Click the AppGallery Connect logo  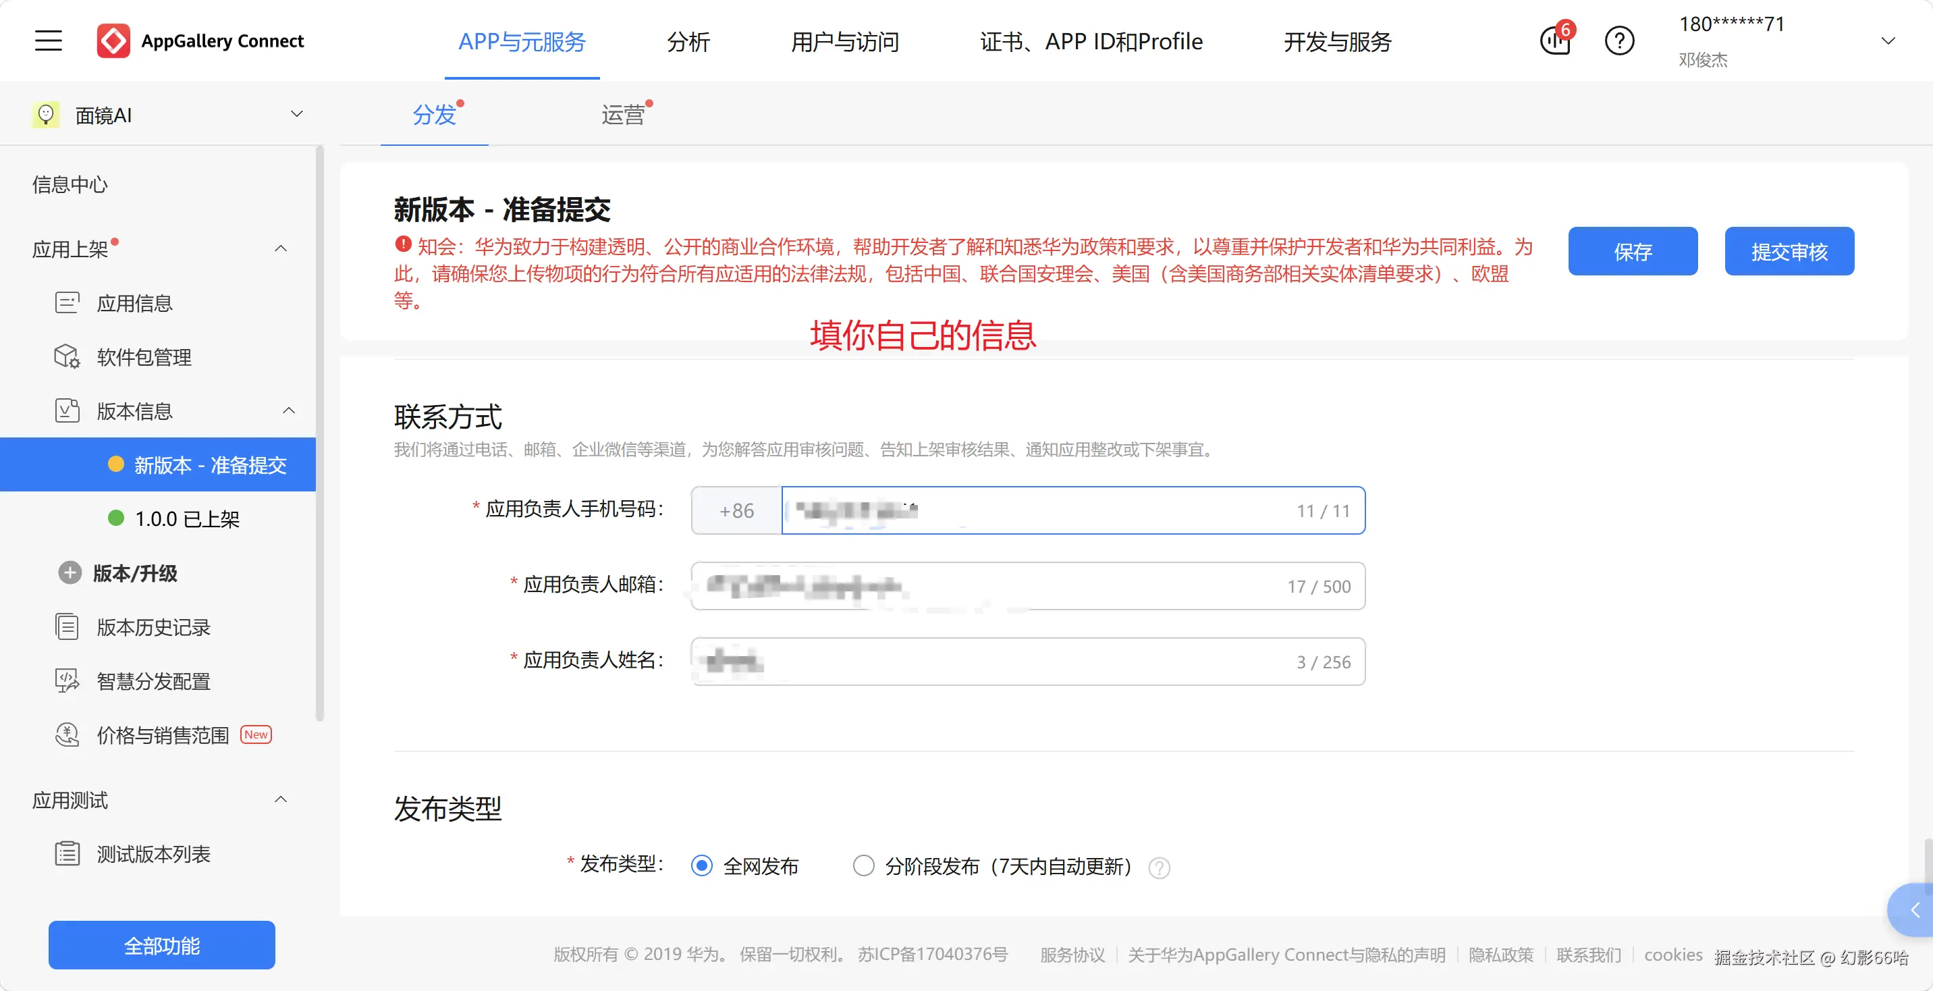click(x=200, y=41)
